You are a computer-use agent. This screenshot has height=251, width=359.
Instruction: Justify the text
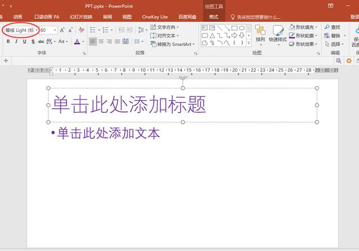(x=117, y=41)
